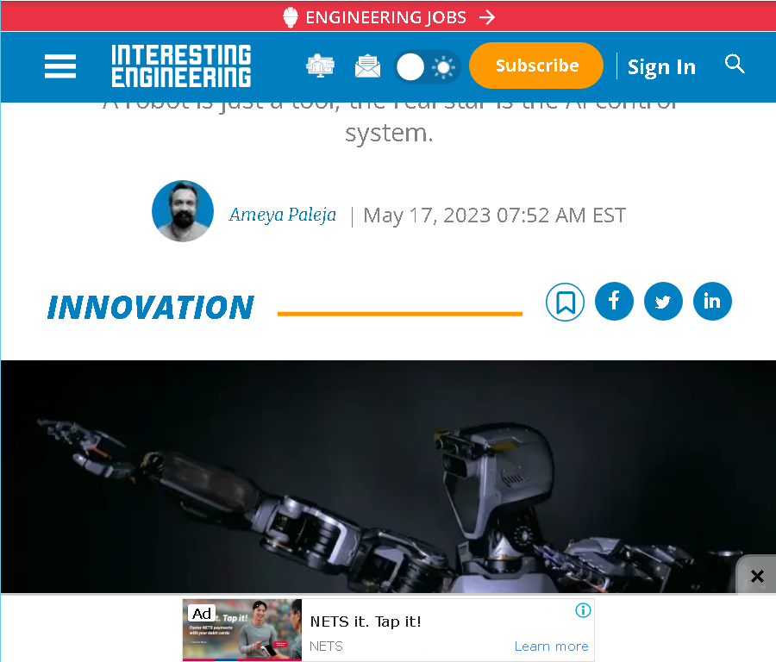Open the webinar presenter icon

click(x=320, y=66)
